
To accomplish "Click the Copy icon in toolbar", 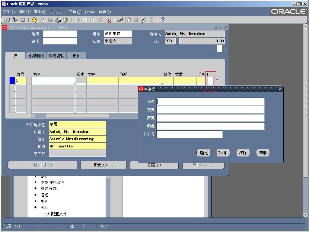I will tap(85, 20).
